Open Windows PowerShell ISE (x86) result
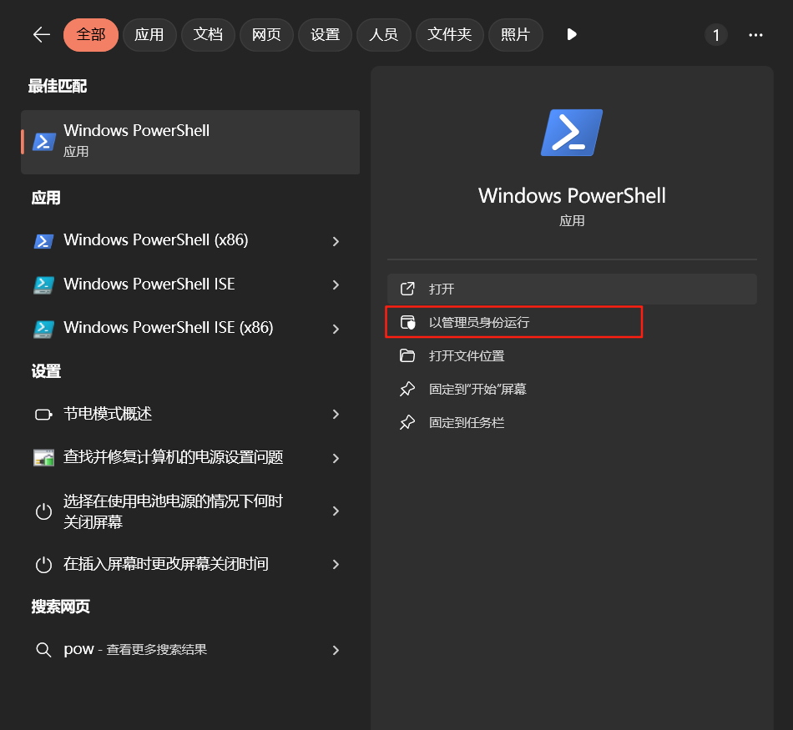Viewport: 793px width, 730px height. point(190,328)
